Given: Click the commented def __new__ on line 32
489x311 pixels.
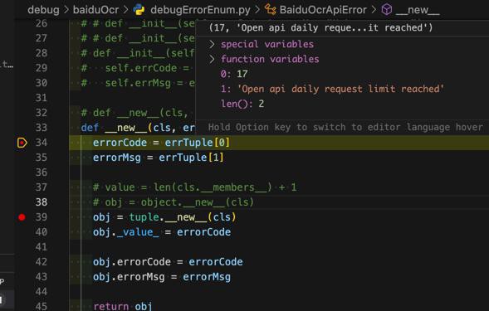Looking at the screenshot, I should click(x=135, y=113).
